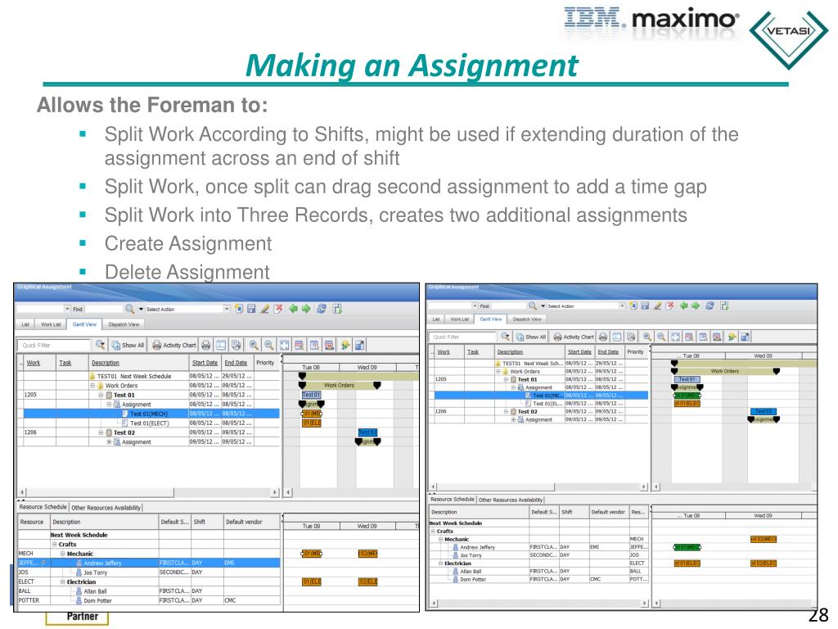
Task: Click the pencil clear-changes icon in left window
Action: coord(264,309)
